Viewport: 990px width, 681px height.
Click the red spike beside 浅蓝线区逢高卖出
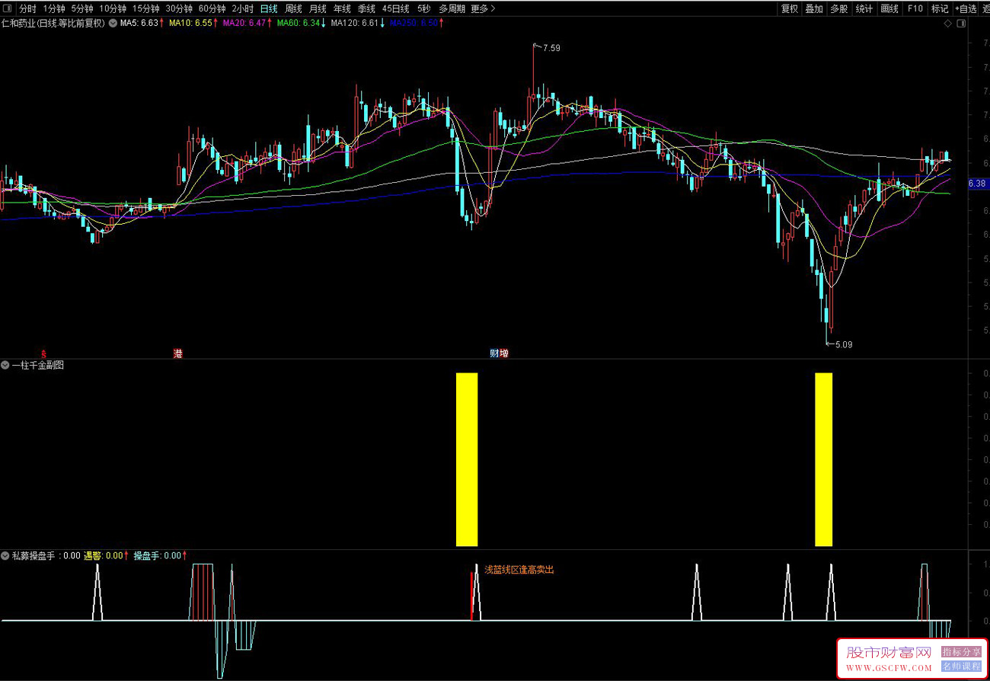click(471, 596)
